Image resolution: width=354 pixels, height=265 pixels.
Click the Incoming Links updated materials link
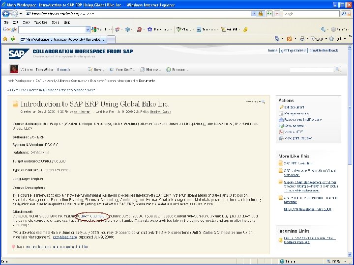point(310,240)
